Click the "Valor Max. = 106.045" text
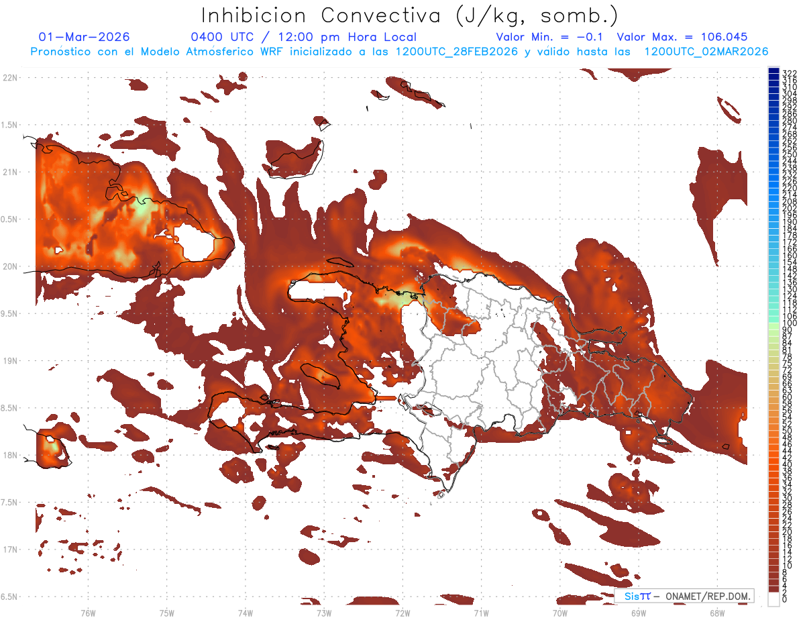805x622 pixels. 682,37
